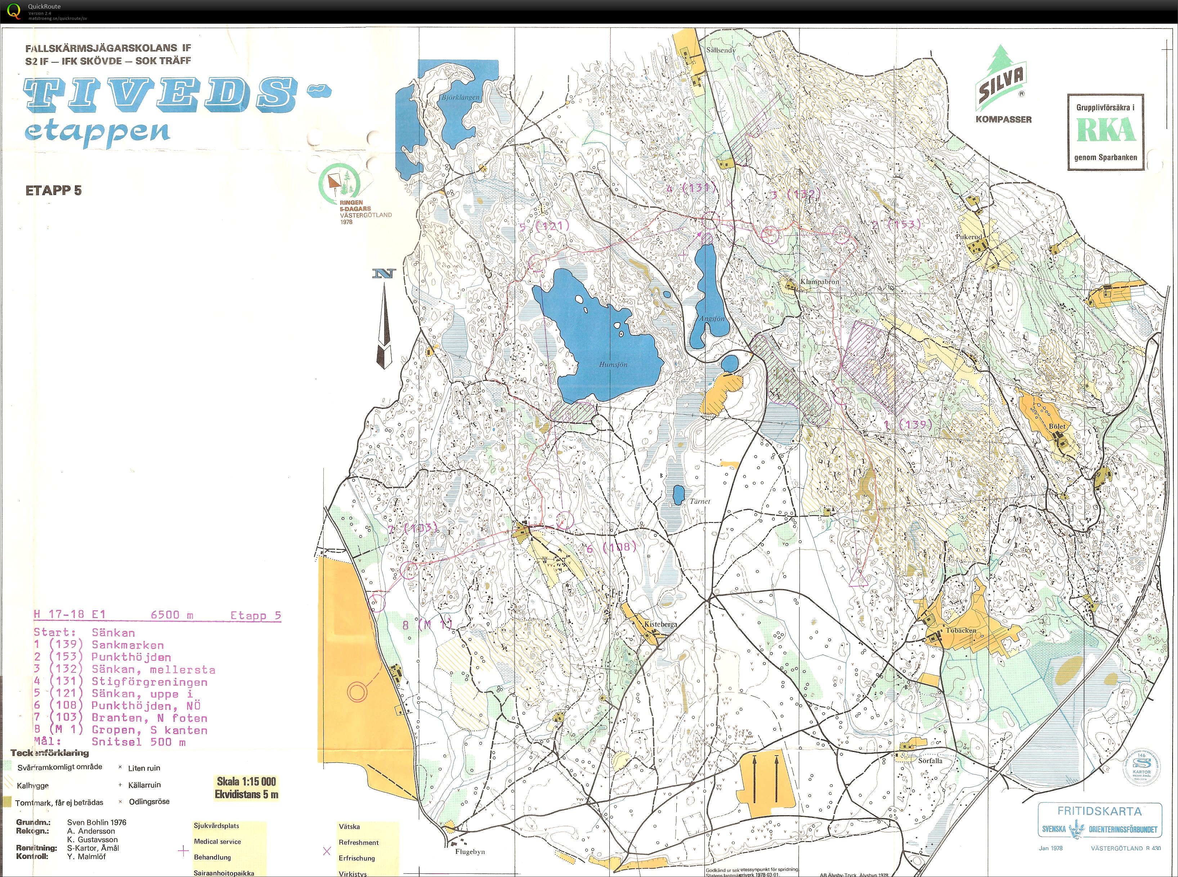Screen dimensions: 1178x877
Task: Click the magenta X refreshment symbol
Action: (x=326, y=851)
